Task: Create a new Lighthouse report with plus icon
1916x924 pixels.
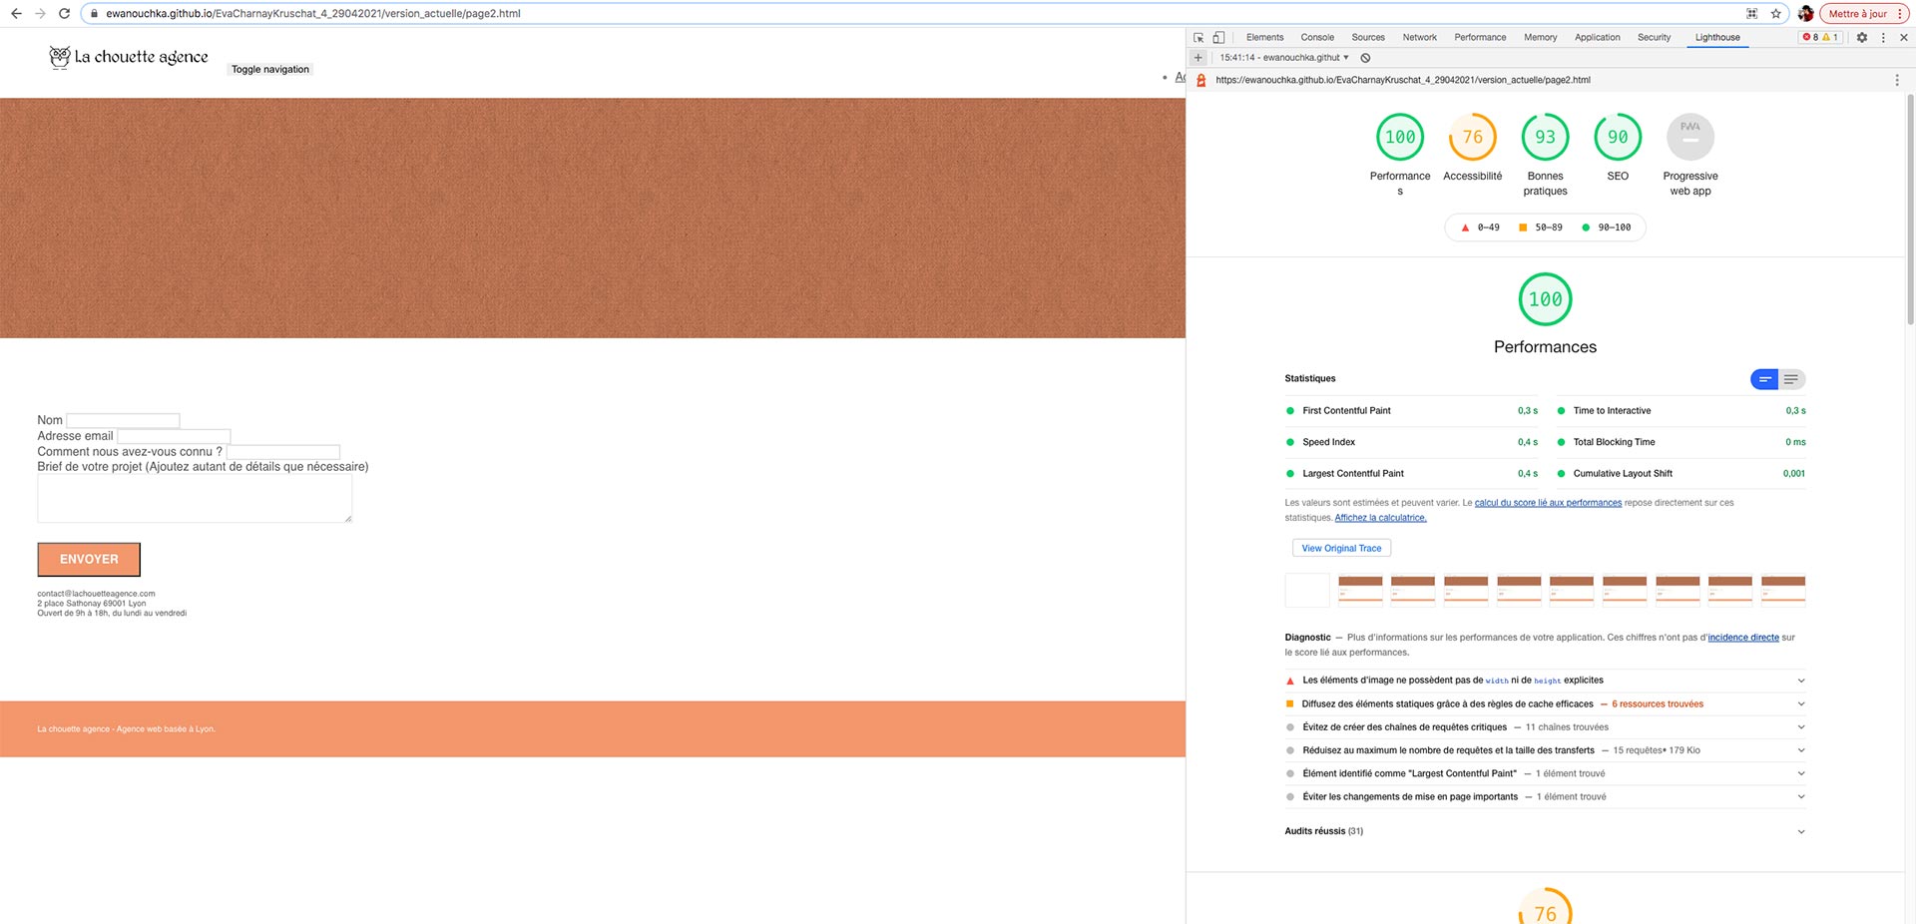Action: click(x=1197, y=57)
